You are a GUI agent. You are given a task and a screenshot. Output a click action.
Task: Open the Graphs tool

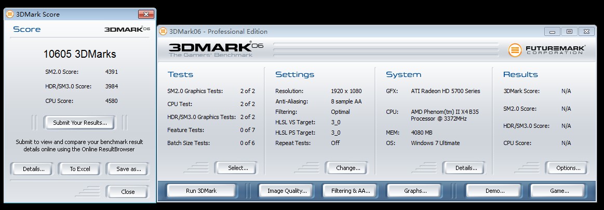[415, 190]
